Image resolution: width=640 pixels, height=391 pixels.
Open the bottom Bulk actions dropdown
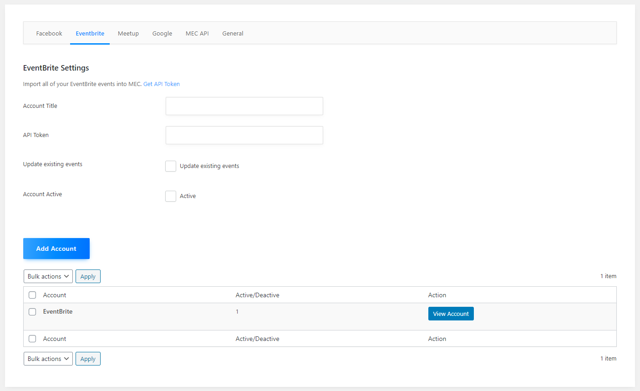(x=48, y=359)
